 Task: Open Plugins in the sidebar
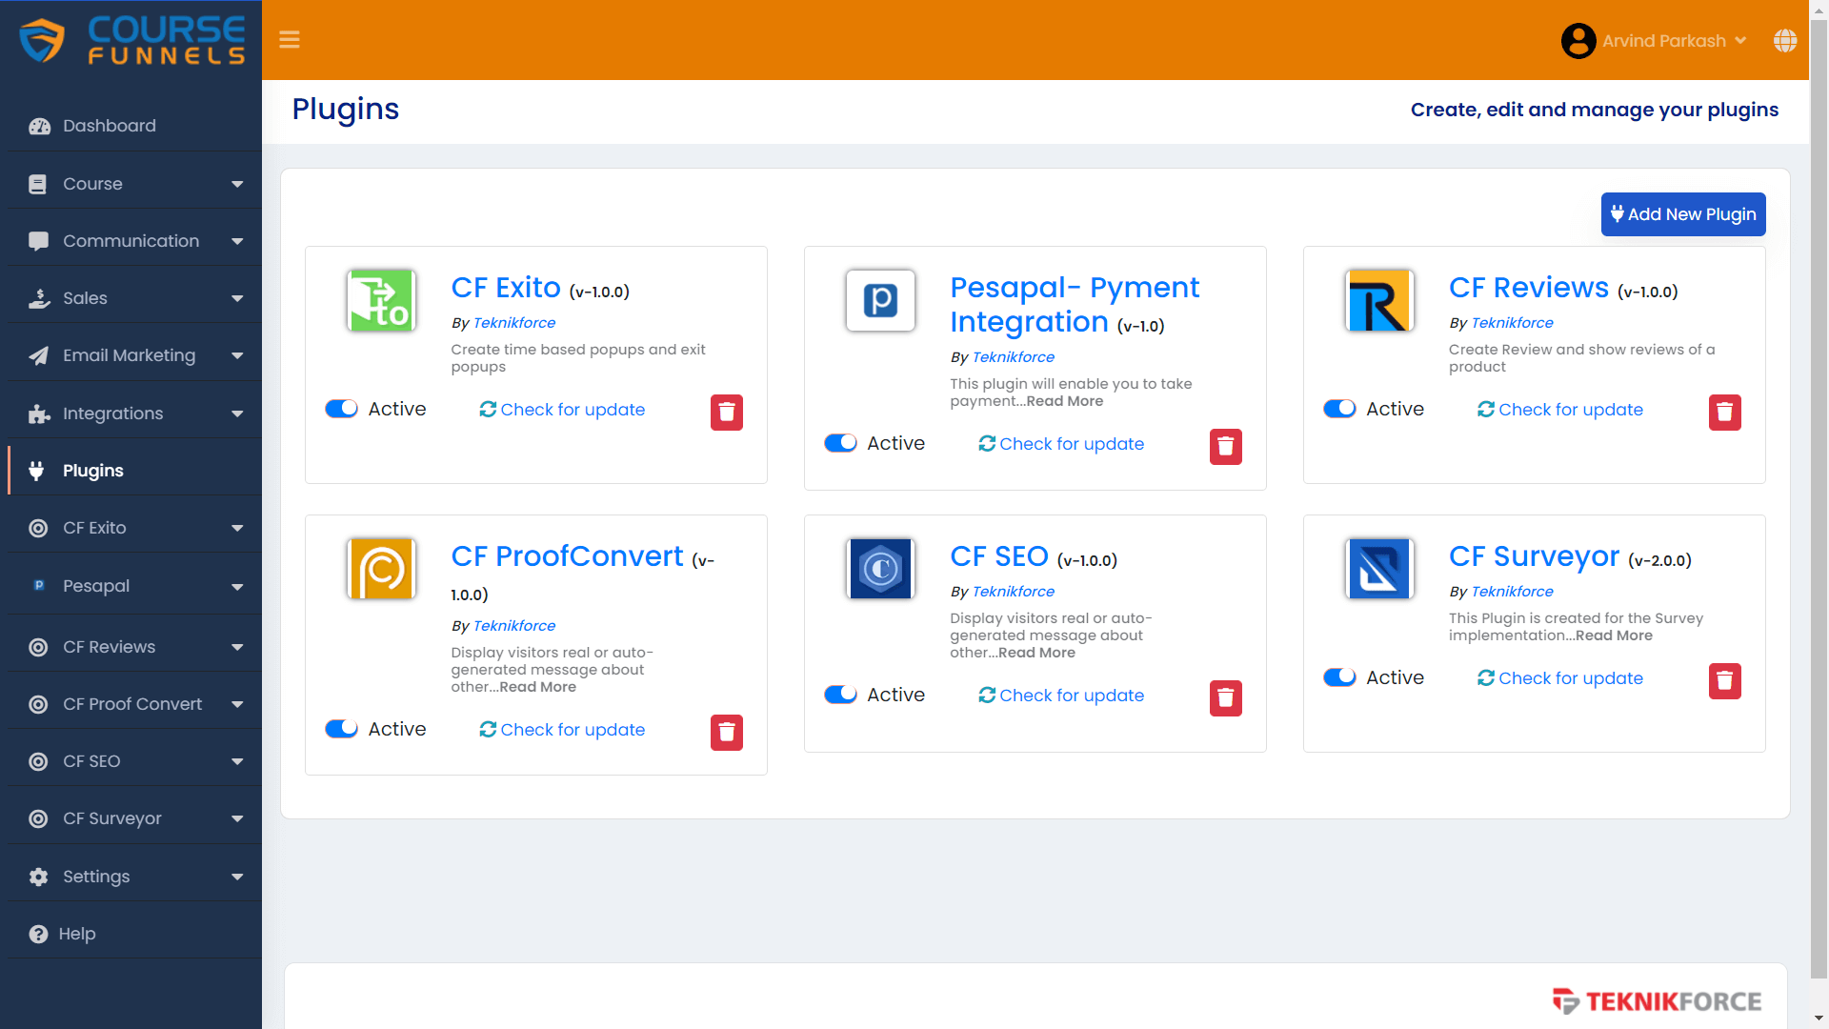(134, 471)
